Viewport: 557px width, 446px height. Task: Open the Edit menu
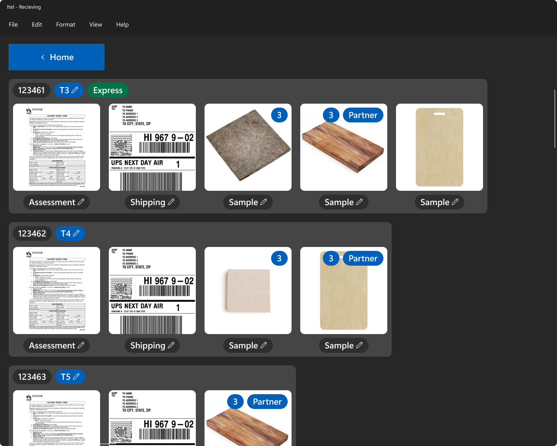(37, 24)
